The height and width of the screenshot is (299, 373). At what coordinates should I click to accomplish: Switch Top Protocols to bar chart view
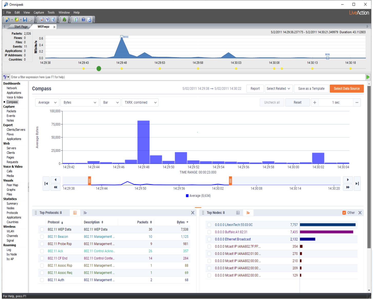[85, 213]
